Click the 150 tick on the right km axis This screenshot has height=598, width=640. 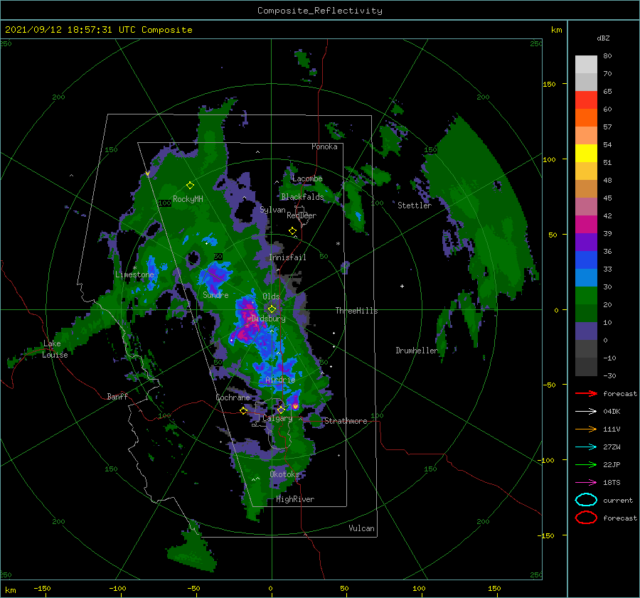tap(549, 84)
